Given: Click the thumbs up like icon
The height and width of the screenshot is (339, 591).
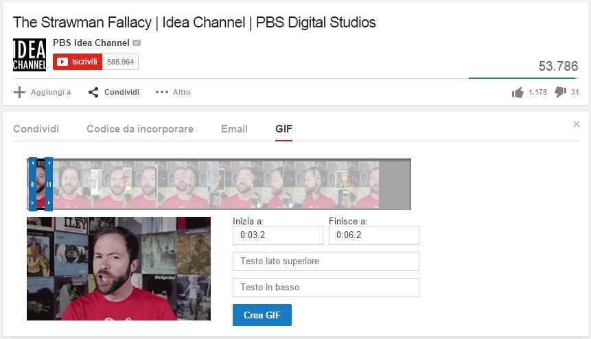Looking at the screenshot, I should [518, 92].
